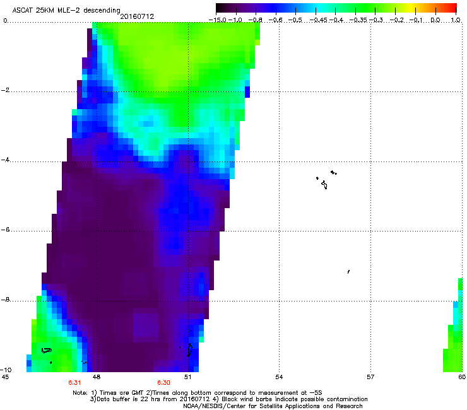467x410 pixels.
Task: Click the 0.0 color scale label
Action: [x=435, y=20]
